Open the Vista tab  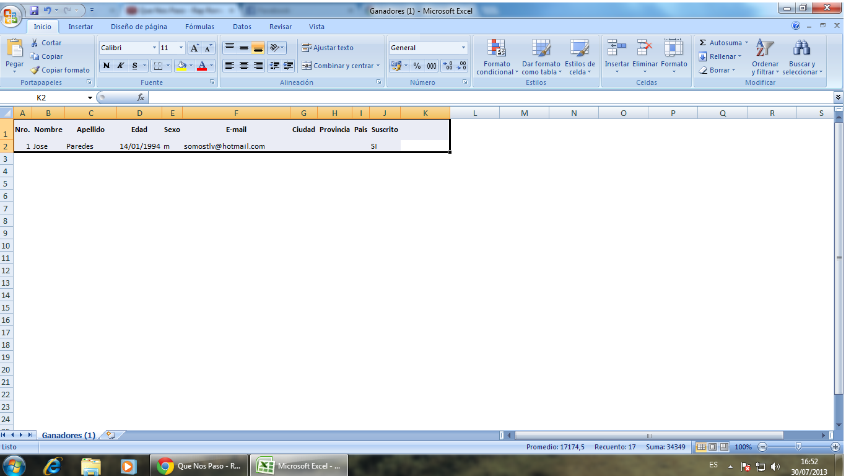coord(316,27)
